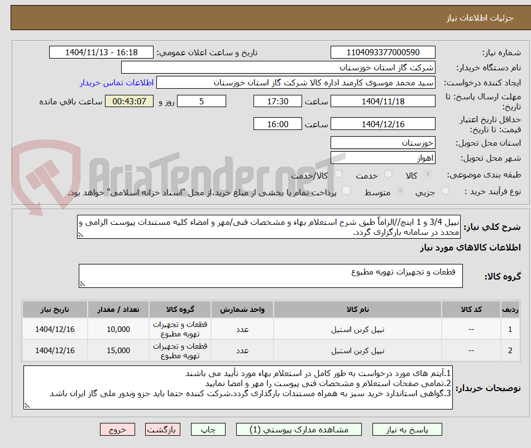The height and width of the screenshot is (448, 531).
Task: Click delivery province field خوزستان
Action: tap(382, 143)
